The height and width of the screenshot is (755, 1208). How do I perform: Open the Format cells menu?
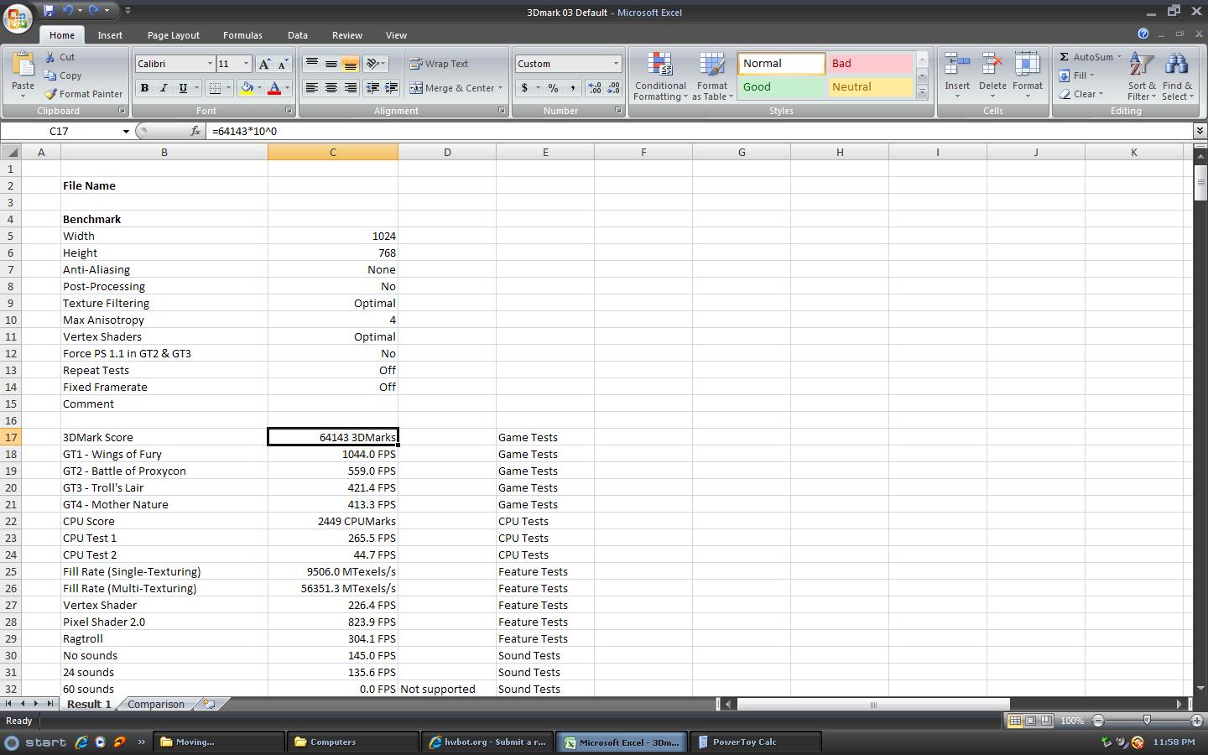tap(1028, 76)
